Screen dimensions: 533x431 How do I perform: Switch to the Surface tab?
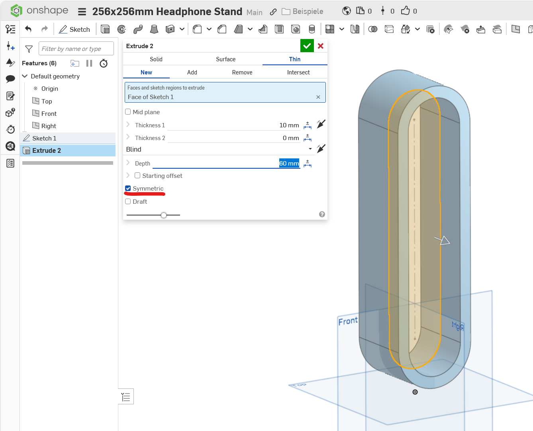point(226,59)
